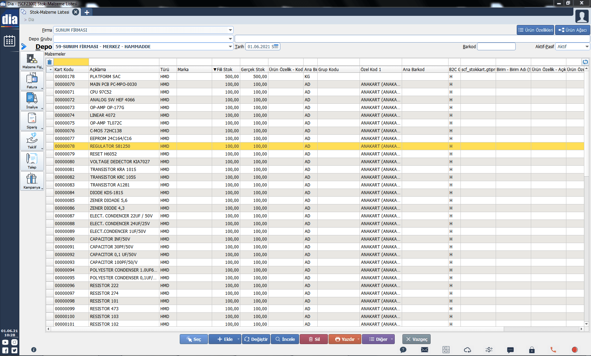This screenshot has width=591, height=356.
Task: Open the Tarih date picker
Action: (x=275, y=46)
